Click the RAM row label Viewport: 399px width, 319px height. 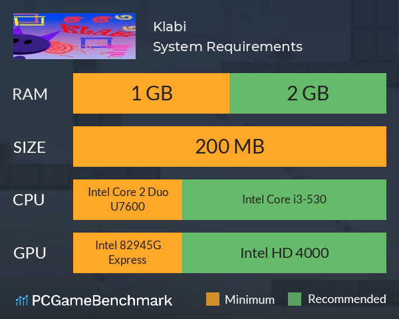click(30, 94)
